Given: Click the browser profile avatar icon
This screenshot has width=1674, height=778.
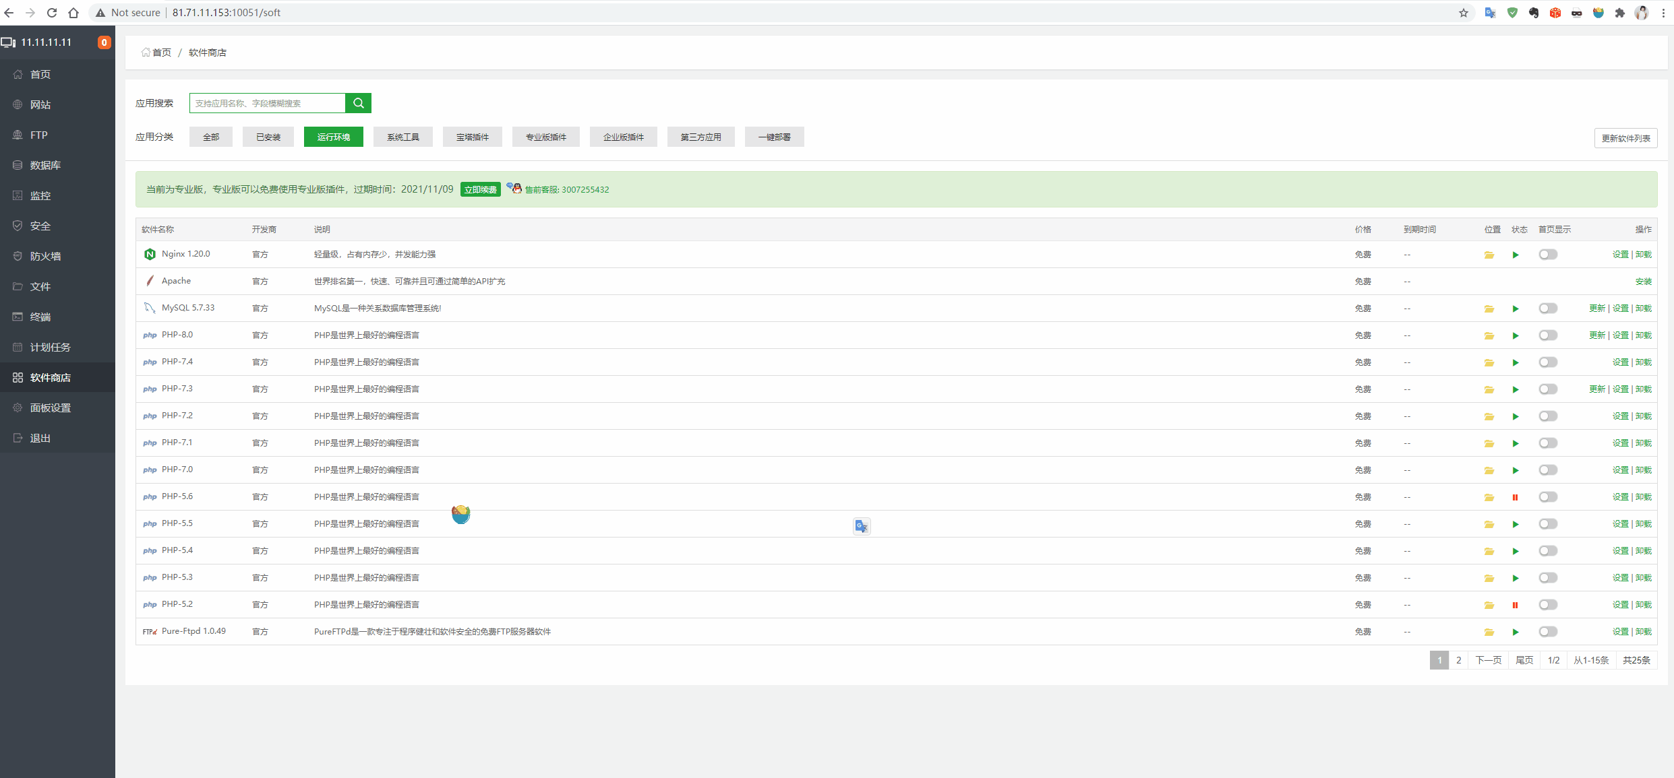Looking at the screenshot, I should 1642,13.
